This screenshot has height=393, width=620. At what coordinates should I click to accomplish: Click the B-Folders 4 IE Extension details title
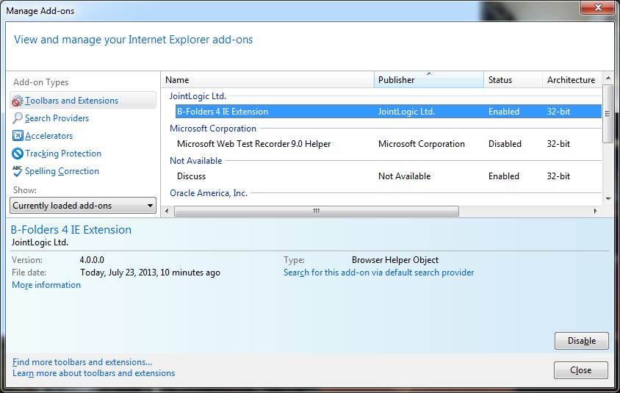(x=71, y=230)
